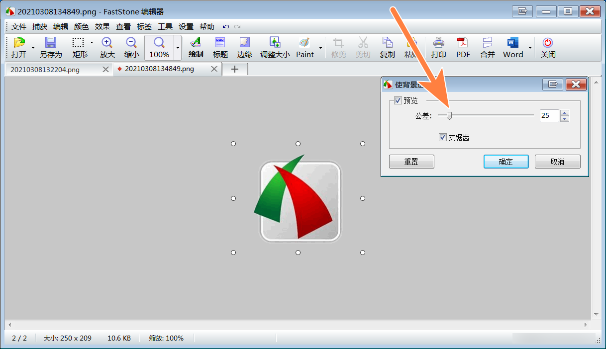Add a new tab with plus button
Image resolution: width=606 pixels, height=349 pixels.
235,70
